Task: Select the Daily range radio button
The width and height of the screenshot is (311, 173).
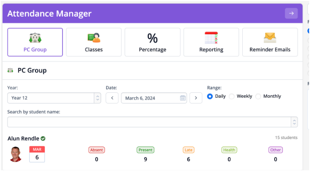Action: (x=210, y=96)
